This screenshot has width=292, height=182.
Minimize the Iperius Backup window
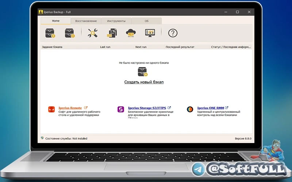click(x=226, y=12)
